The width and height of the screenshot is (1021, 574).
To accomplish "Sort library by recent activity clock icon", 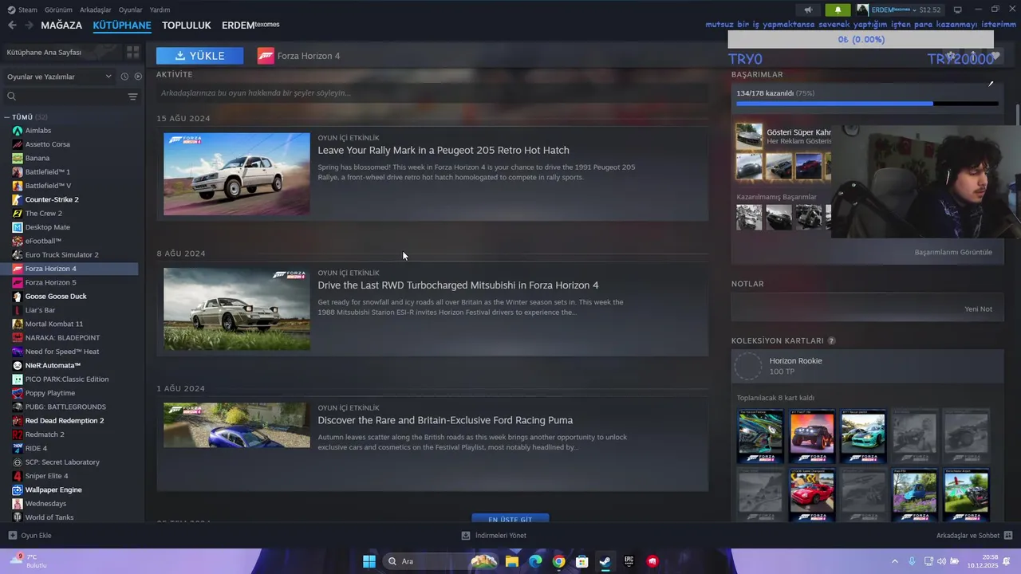I will 124,77.
